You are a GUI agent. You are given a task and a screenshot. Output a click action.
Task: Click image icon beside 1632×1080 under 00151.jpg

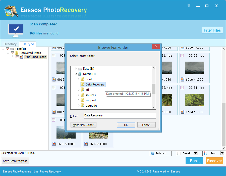[x=183, y=112]
